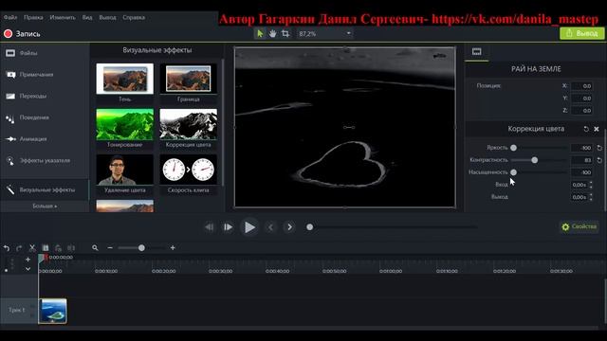Activate the hand pan tool
The image size is (607, 341).
tap(272, 34)
